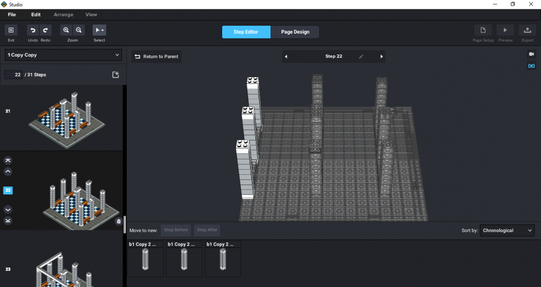Select the second 'b1 Copy 2' part
The image size is (541, 287).
click(x=184, y=259)
